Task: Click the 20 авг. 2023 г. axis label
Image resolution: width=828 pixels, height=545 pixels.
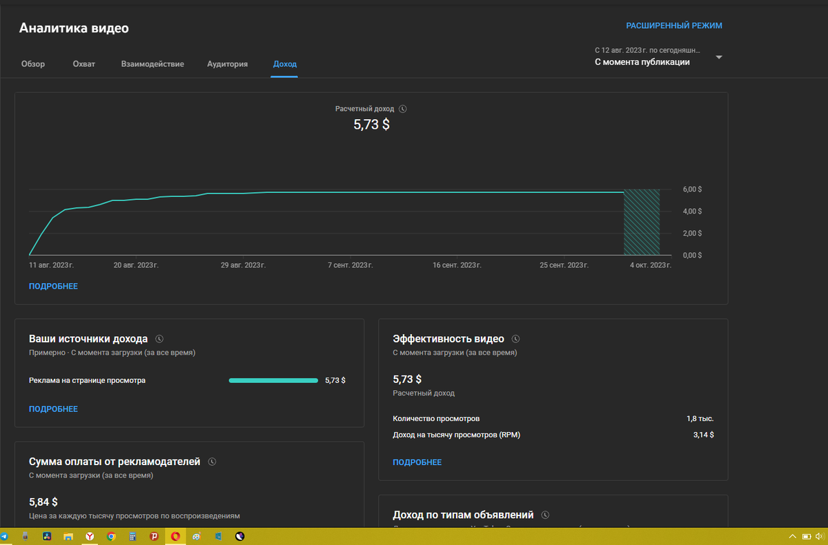Action: tap(136, 265)
